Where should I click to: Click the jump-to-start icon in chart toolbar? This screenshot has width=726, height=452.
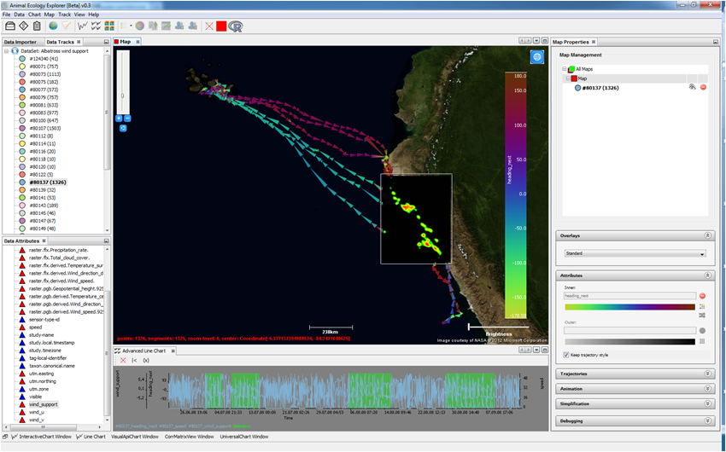click(x=134, y=360)
